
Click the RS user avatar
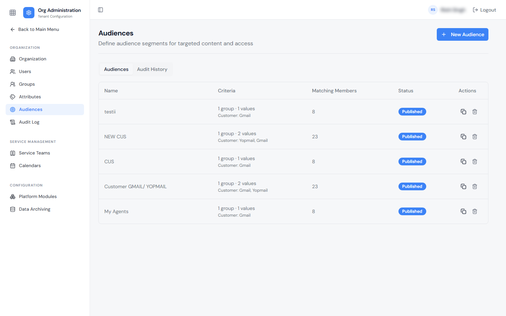(x=433, y=10)
